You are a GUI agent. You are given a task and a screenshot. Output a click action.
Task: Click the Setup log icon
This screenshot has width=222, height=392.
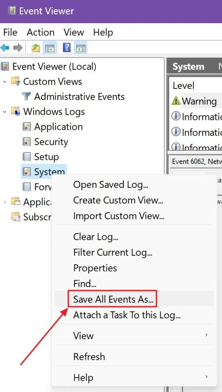pyautogui.click(x=26, y=157)
